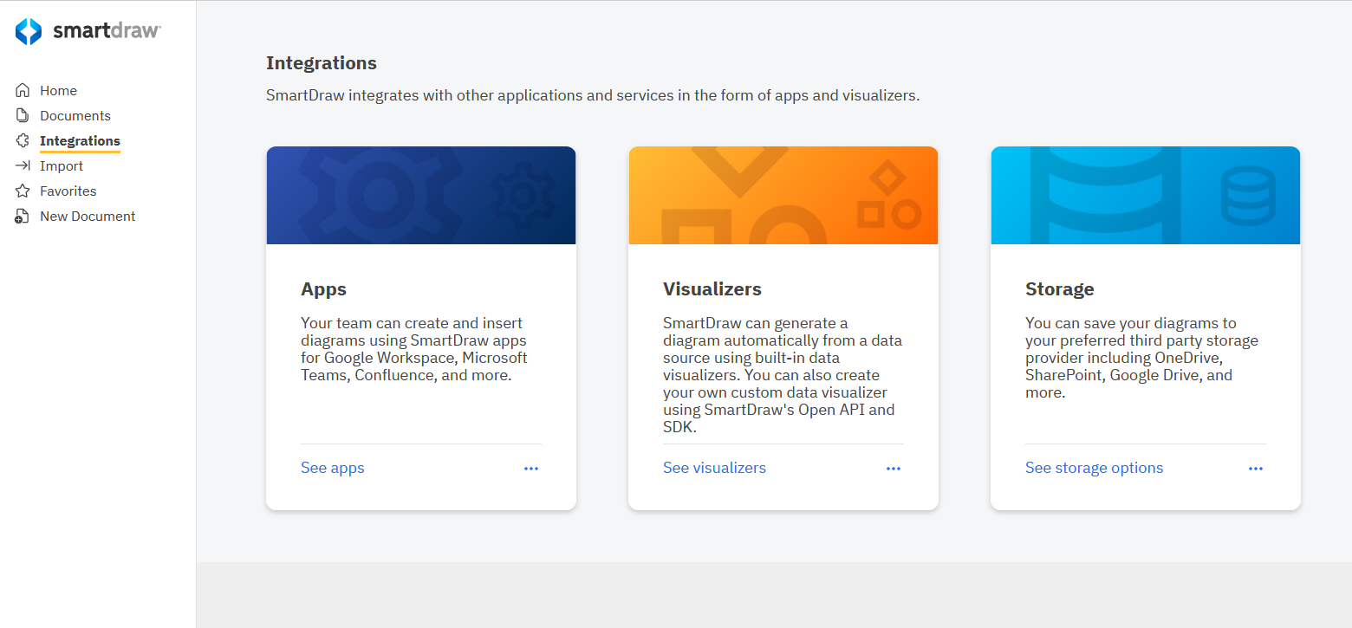The image size is (1352, 628).
Task: Click the See apps link
Action: click(332, 468)
